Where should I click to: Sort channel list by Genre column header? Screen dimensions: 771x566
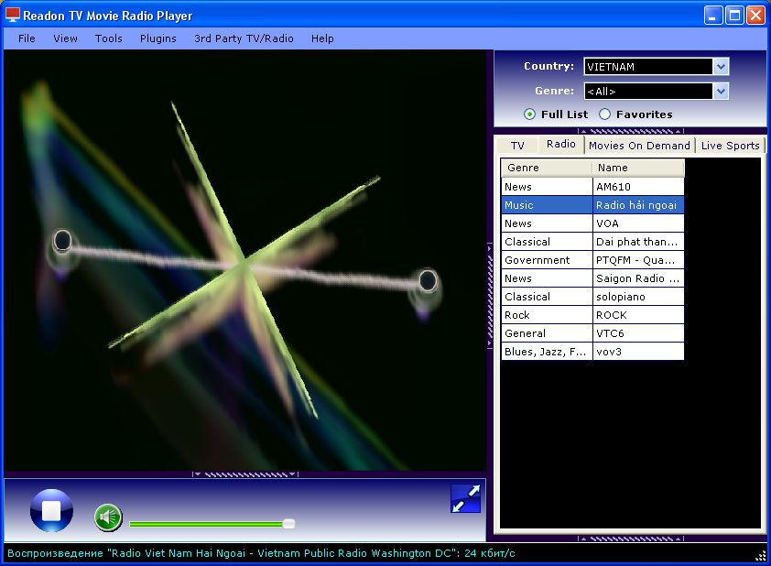[546, 168]
